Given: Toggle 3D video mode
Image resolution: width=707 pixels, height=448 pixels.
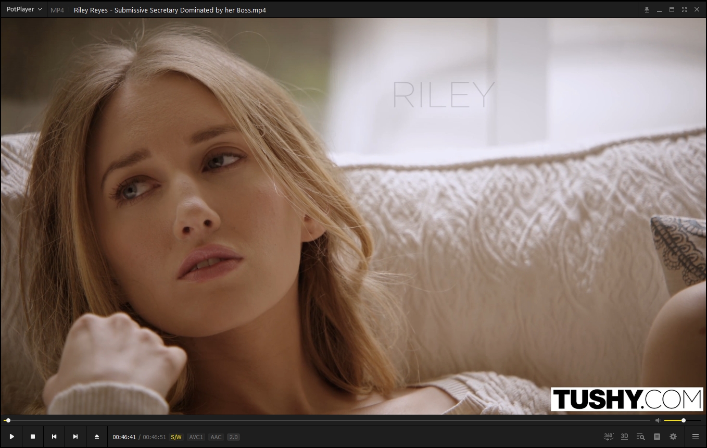Looking at the screenshot, I should pyautogui.click(x=624, y=437).
